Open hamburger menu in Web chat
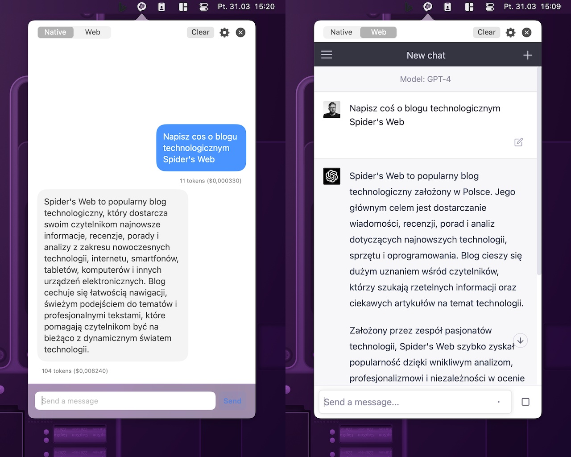The width and height of the screenshot is (571, 457). [x=327, y=55]
